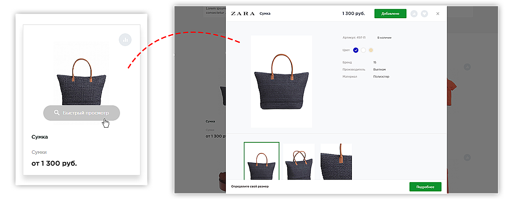Add the bag to favorites via the heart icon
508x199 pixels.
(424, 14)
